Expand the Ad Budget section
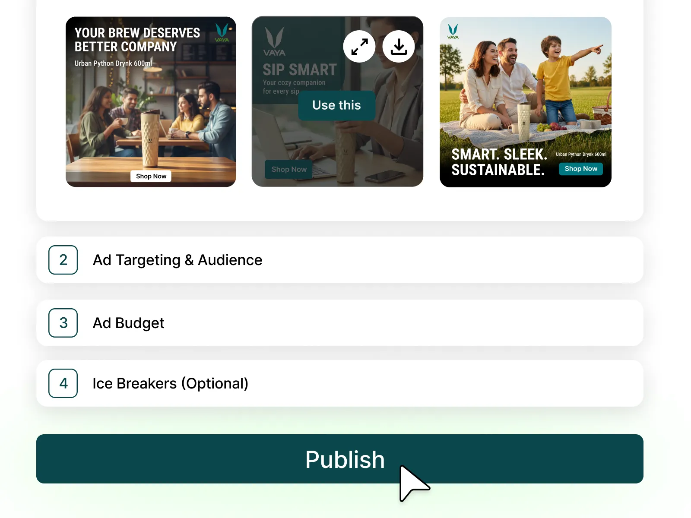This screenshot has height=518, width=691. (x=340, y=323)
